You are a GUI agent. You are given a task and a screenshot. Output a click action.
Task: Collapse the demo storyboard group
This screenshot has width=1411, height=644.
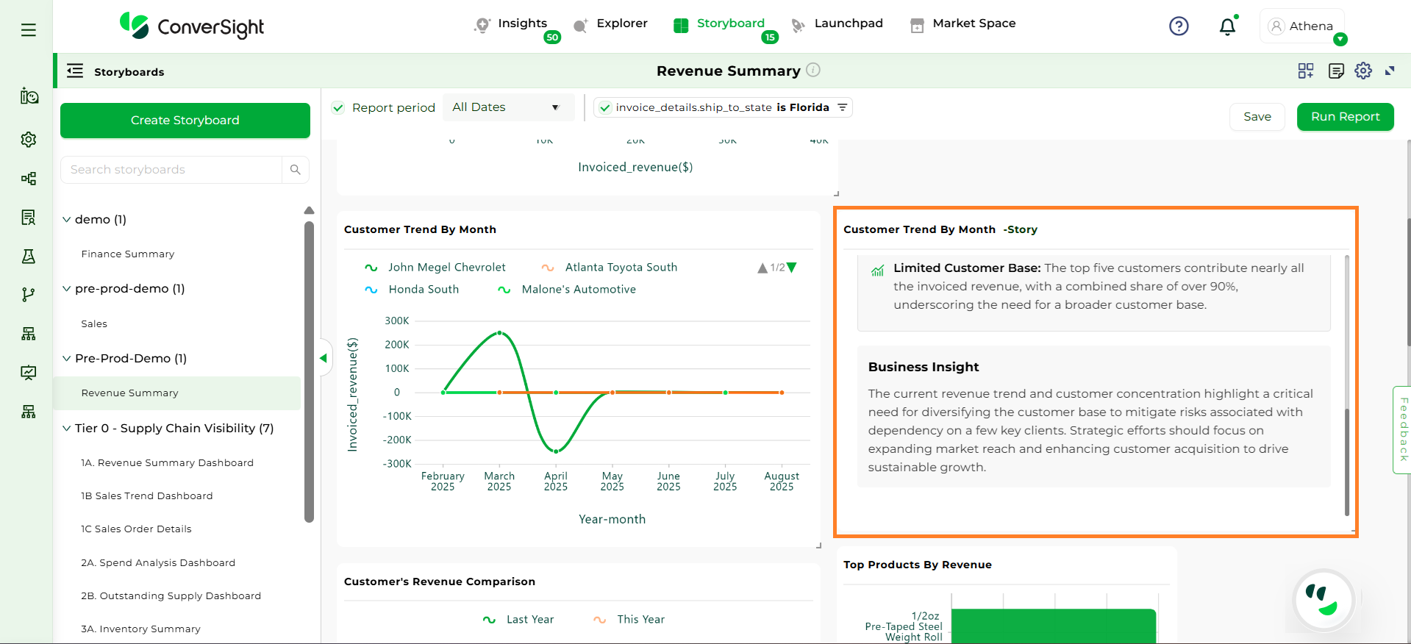pyautogui.click(x=67, y=220)
